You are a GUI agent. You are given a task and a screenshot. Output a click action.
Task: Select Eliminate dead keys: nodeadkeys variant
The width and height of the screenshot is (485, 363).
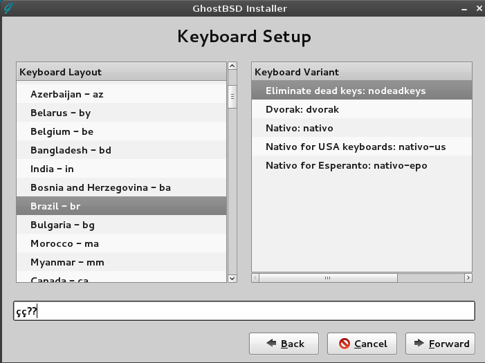[362, 91]
